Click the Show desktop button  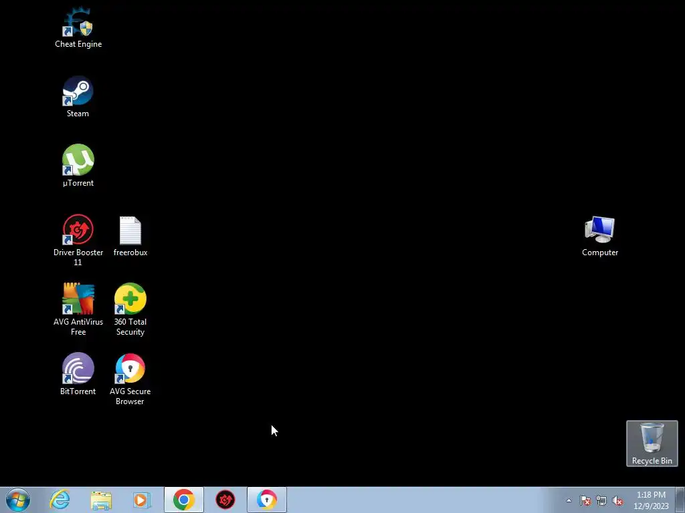pyautogui.click(x=680, y=500)
